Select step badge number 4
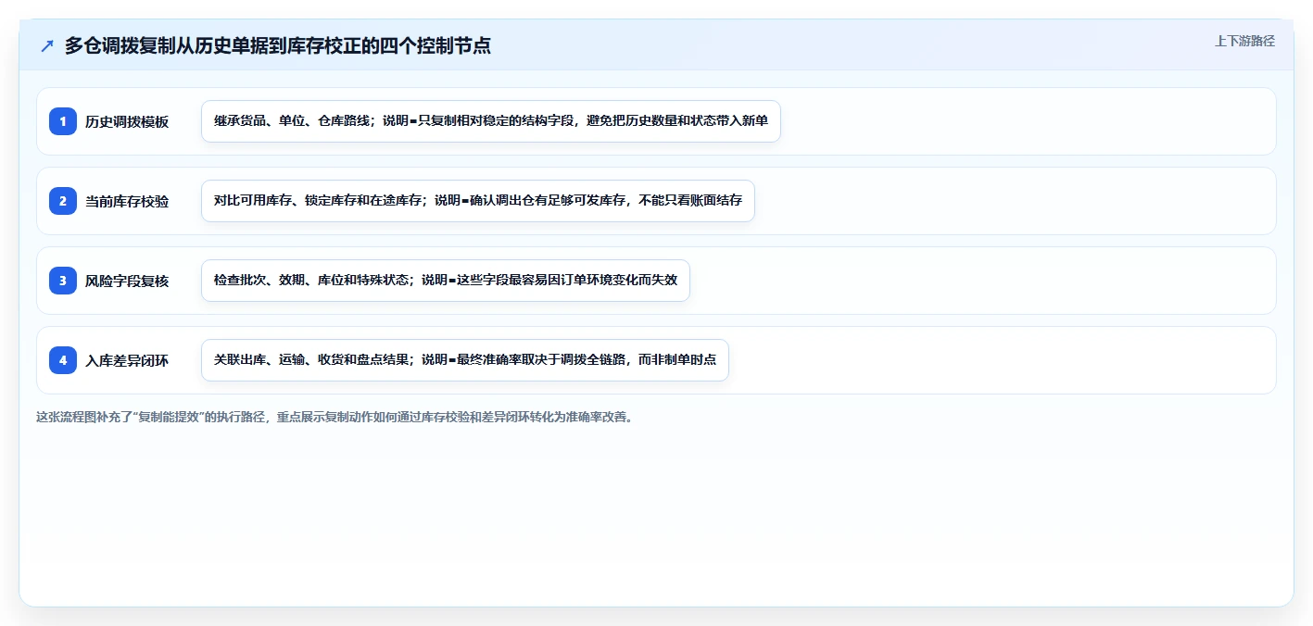1313x626 pixels. pos(63,360)
